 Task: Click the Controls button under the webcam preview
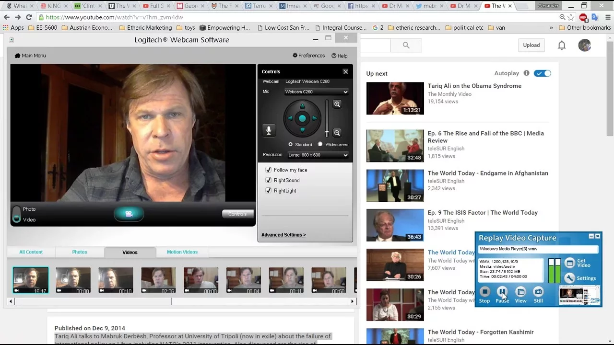point(237,214)
